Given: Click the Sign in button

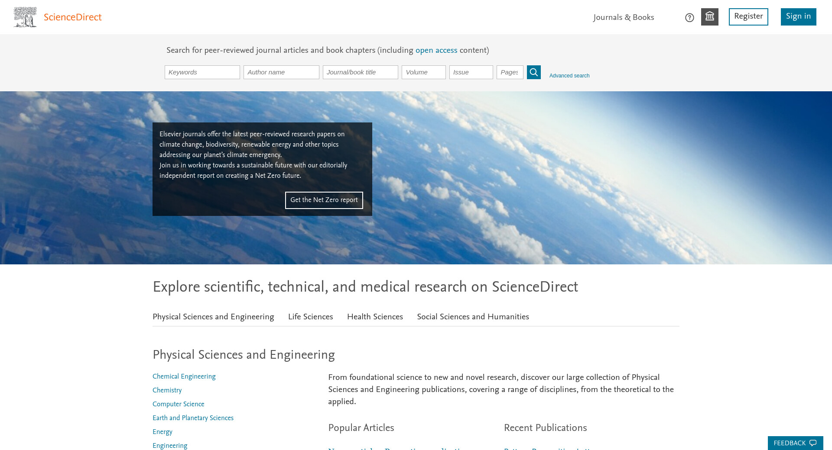Looking at the screenshot, I should pos(798,17).
